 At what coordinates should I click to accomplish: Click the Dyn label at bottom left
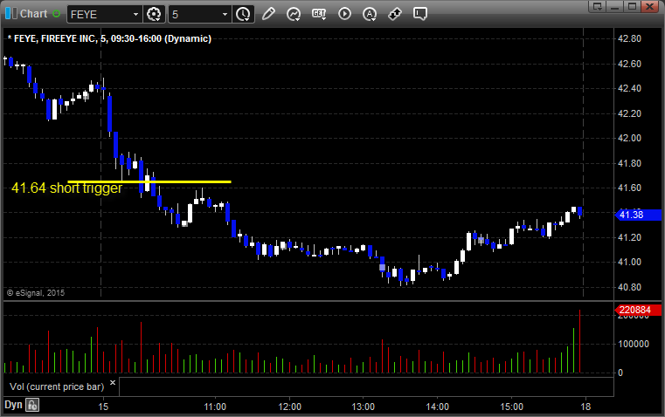pos(13,405)
